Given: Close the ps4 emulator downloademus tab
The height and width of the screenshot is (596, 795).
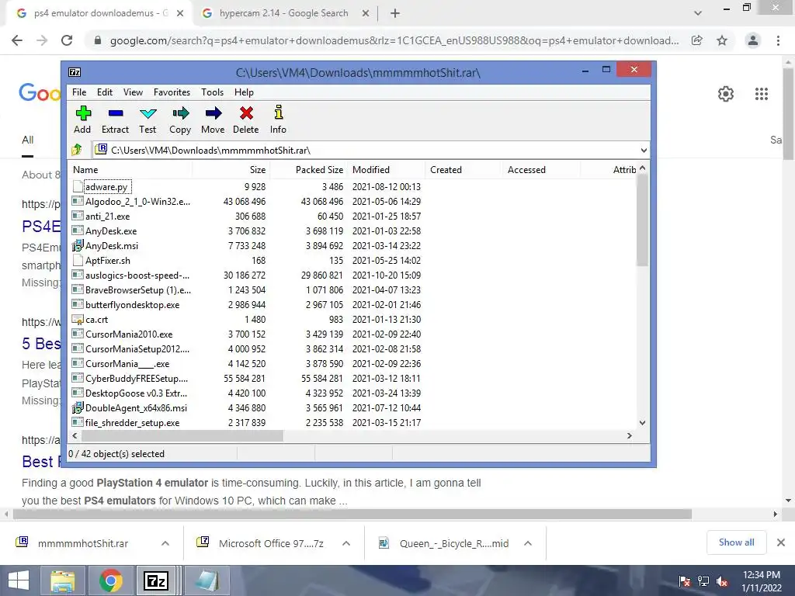Looking at the screenshot, I should point(180,14).
